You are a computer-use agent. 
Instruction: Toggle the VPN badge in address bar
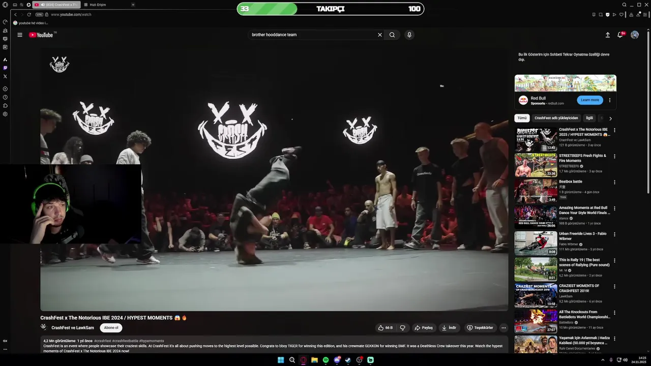point(40,14)
